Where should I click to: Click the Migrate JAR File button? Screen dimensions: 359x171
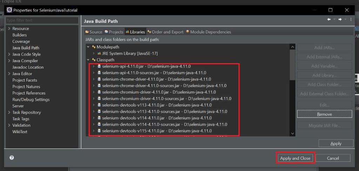[x=324, y=125]
